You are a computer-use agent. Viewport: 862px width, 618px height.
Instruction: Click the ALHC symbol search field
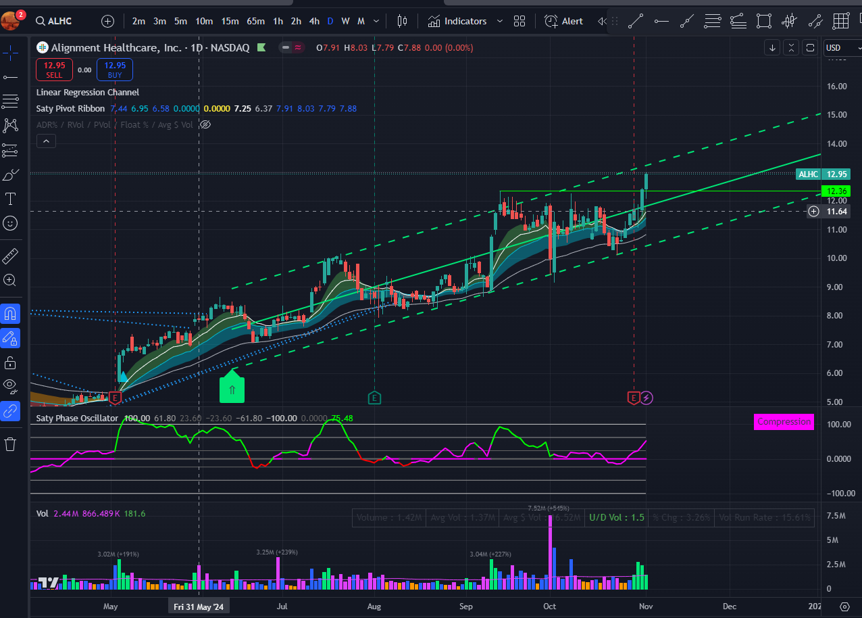tap(54, 21)
